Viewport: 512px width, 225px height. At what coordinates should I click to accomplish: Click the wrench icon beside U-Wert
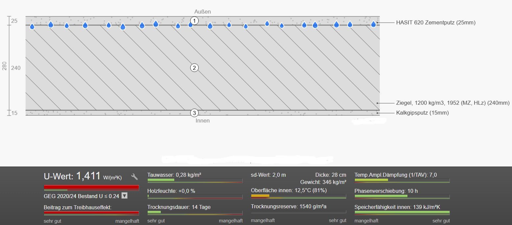pyautogui.click(x=134, y=177)
